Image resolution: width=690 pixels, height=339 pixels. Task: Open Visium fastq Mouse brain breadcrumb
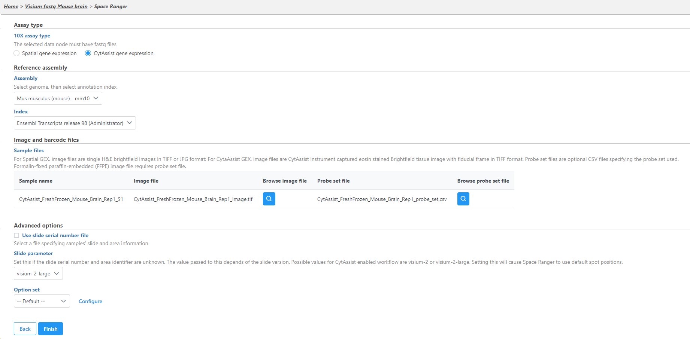coord(56,6)
